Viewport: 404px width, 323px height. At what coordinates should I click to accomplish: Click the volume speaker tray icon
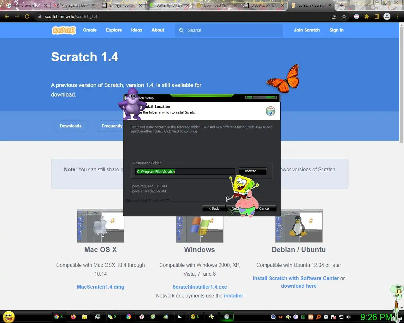[349, 317]
